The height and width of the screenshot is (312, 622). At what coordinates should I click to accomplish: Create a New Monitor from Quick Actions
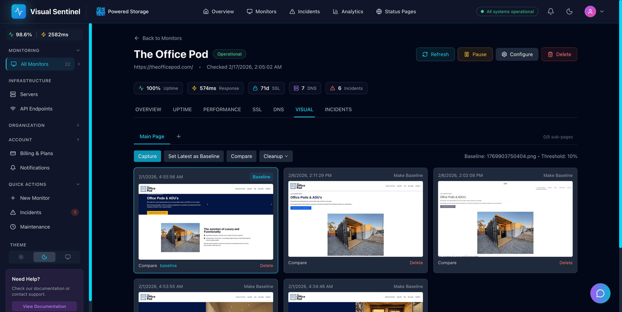tap(35, 198)
